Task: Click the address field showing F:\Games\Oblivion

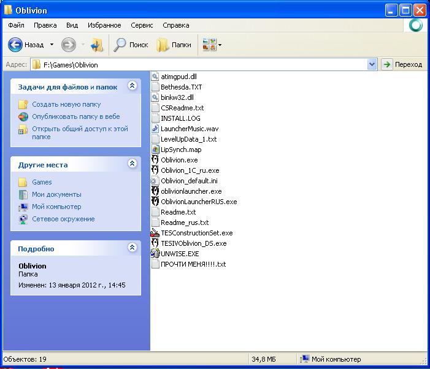Action: point(199,65)
